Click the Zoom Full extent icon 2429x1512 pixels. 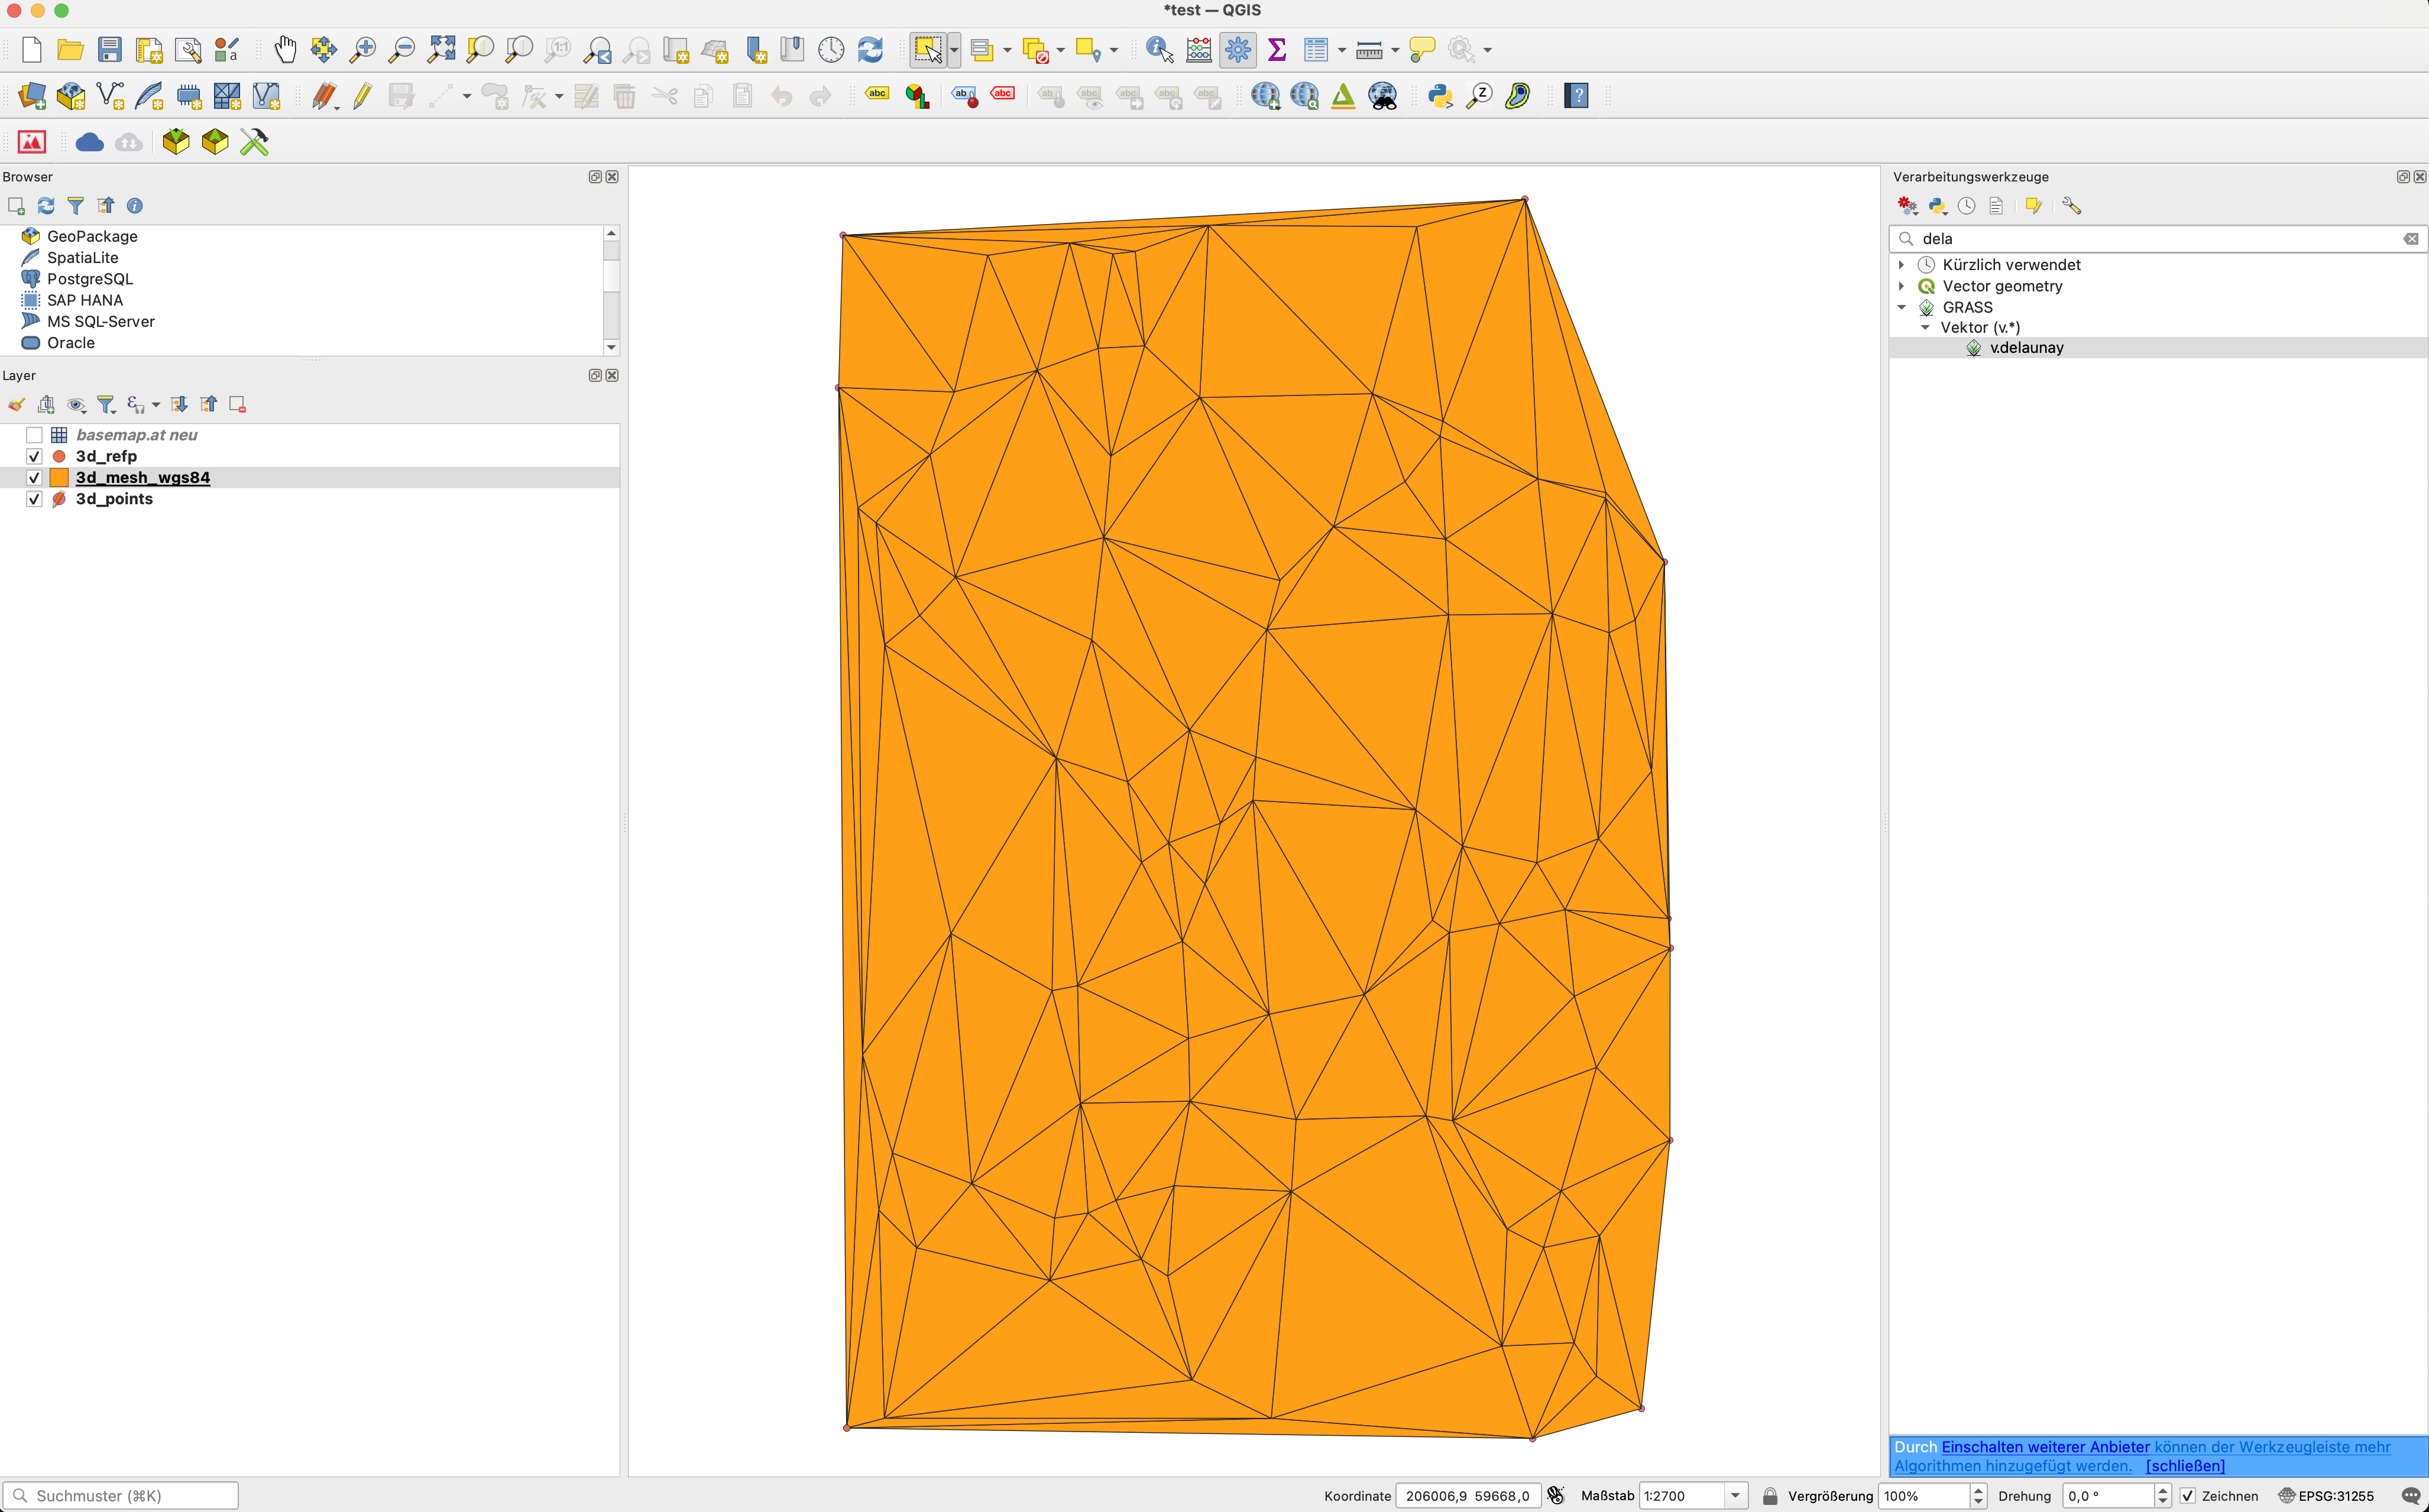441,49
